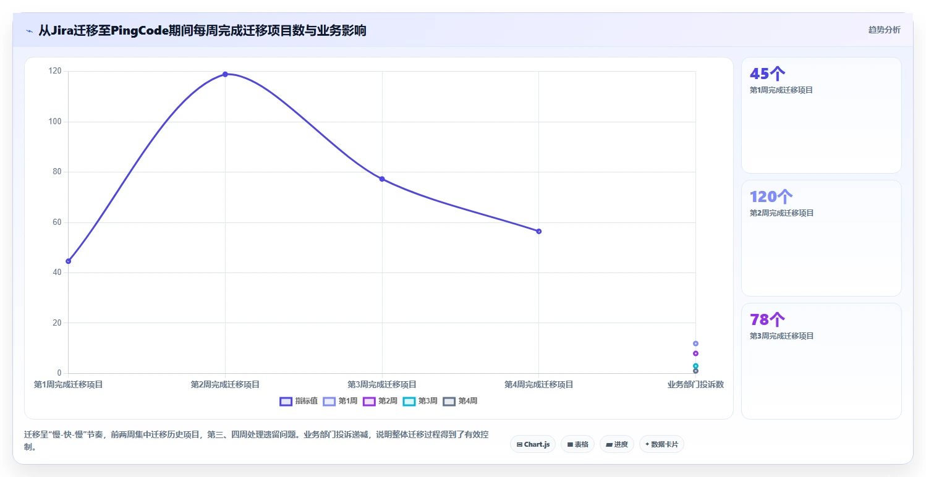This screenshot has height=477, width=926.
Task: Toggle the 第3周 legend item
Action: tap(420, 401)
